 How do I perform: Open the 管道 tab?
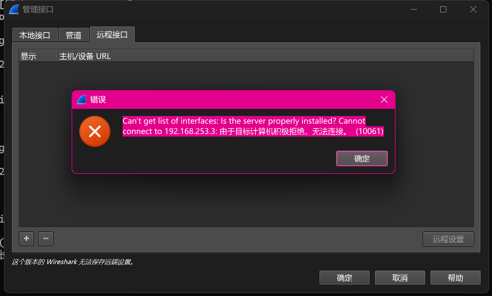74,35
